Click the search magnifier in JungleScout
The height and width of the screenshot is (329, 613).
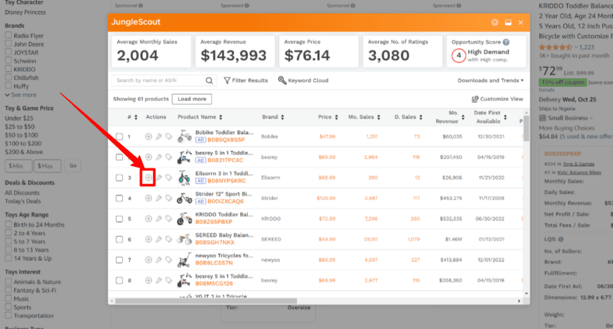click(209, 81)
